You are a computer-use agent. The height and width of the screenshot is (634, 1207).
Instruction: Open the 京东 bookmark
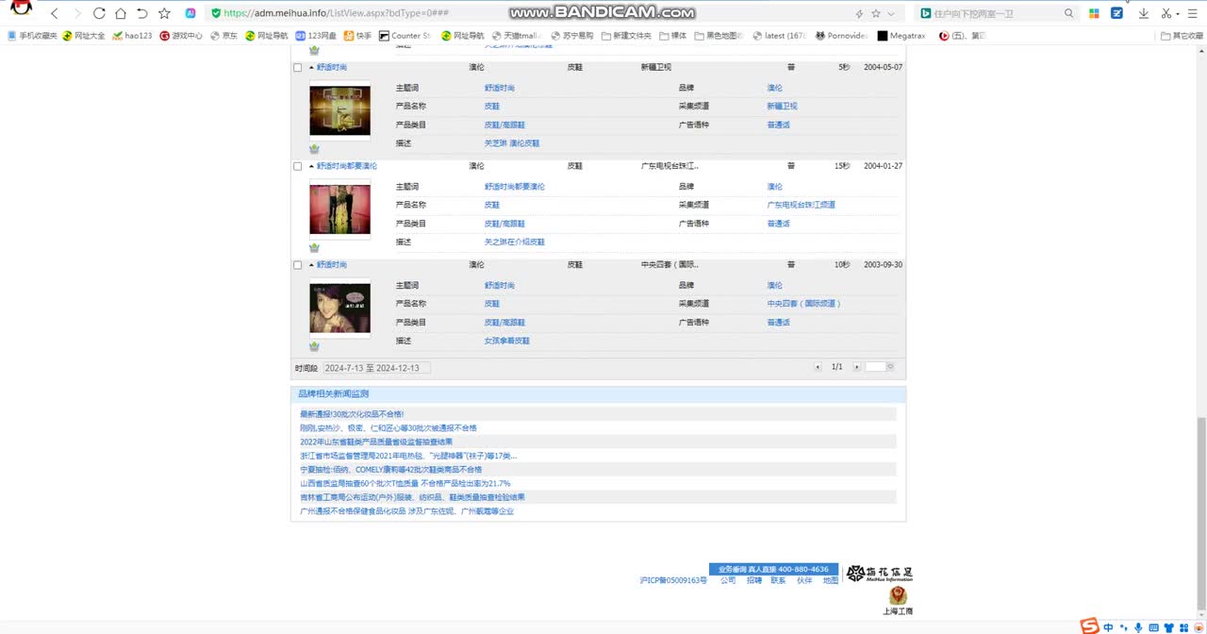coord(224,36)
